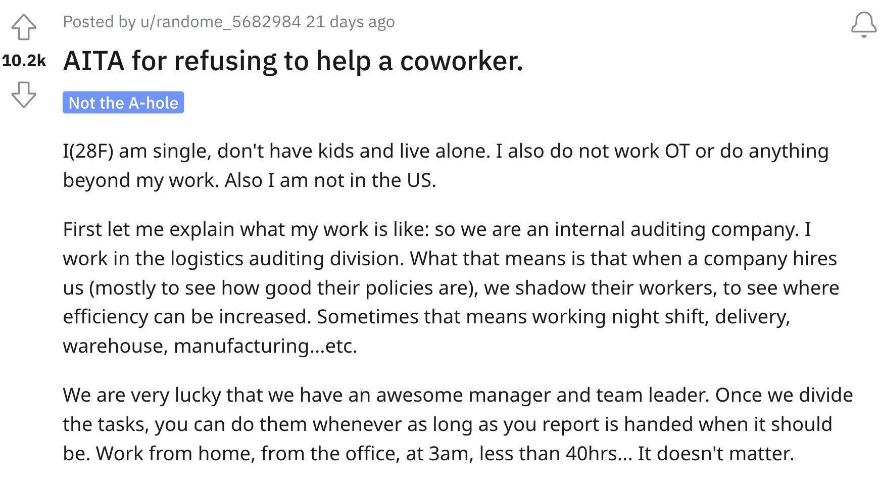Click the line 'warehouse, manufacturing...etc.'
This screenshot has height=482, width=880.
tap(210, 346)
